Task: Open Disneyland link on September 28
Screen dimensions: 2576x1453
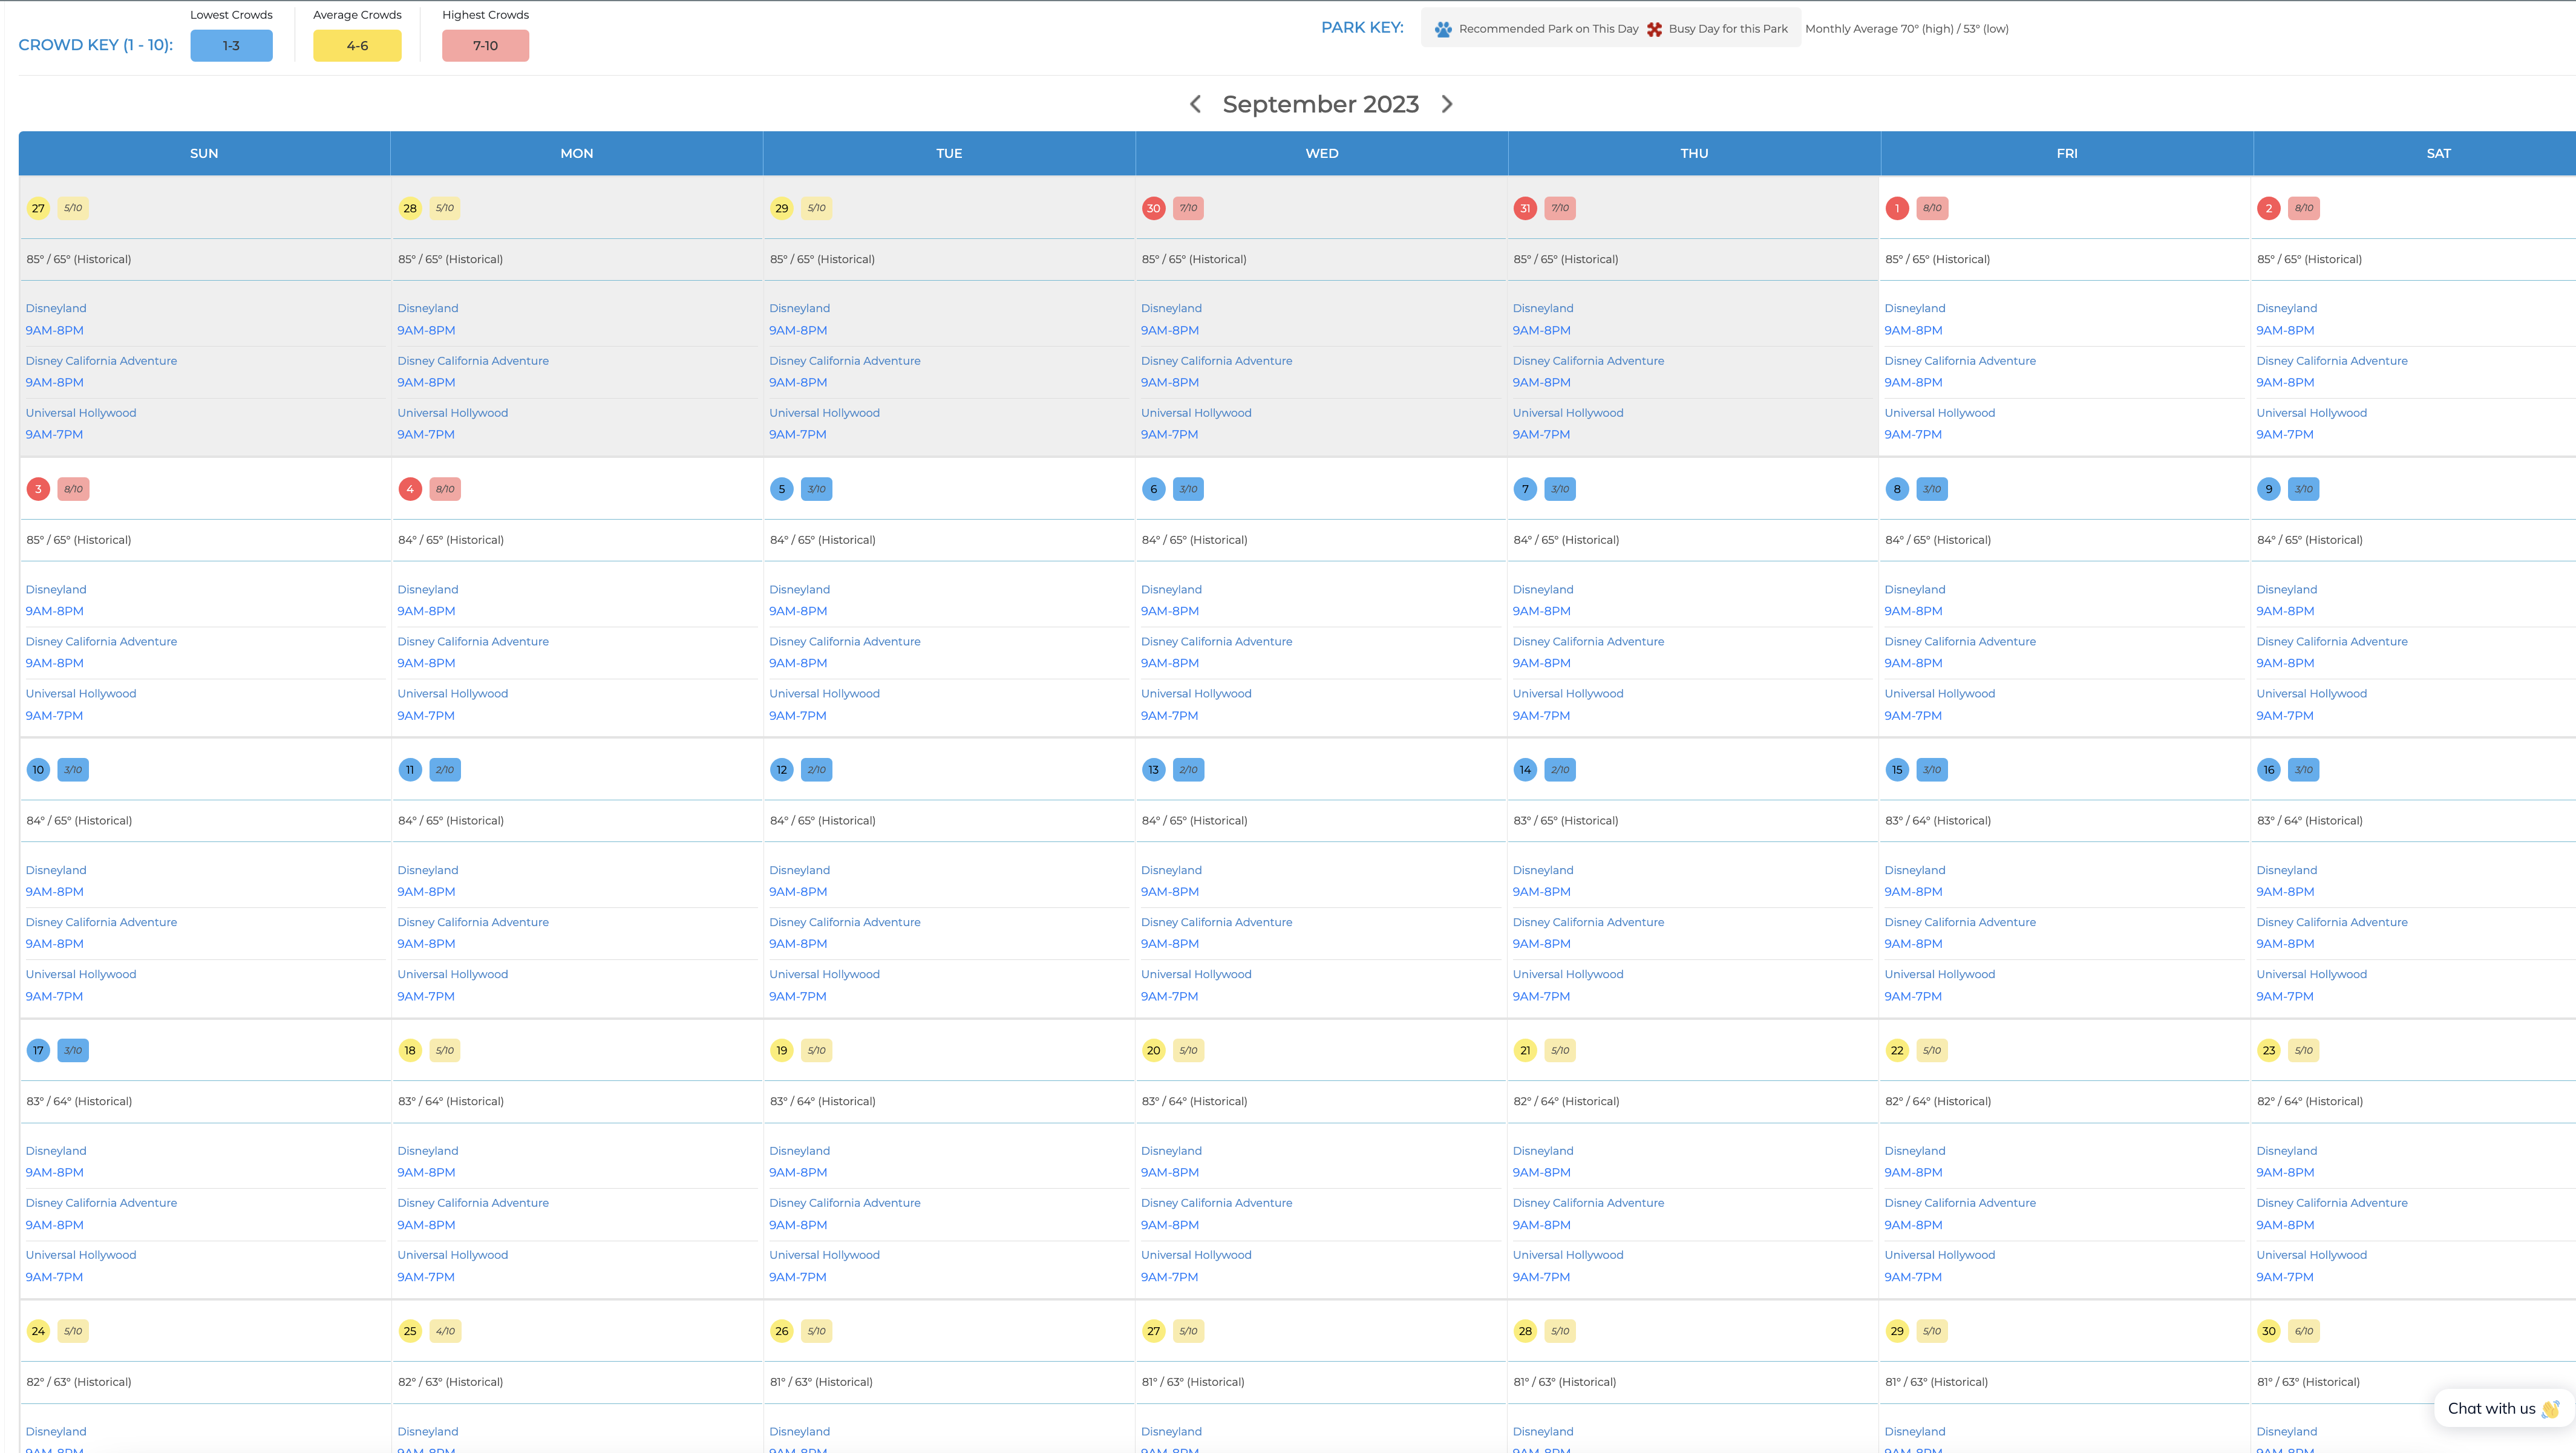Action: tap(1543, 1432)
